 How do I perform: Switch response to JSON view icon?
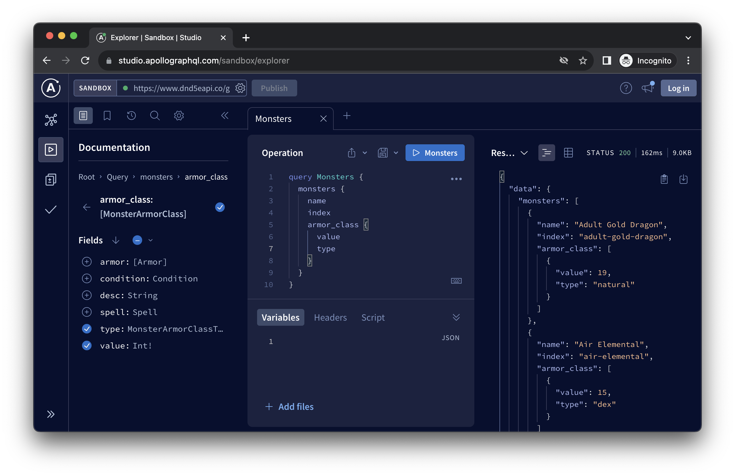[547, 153]
